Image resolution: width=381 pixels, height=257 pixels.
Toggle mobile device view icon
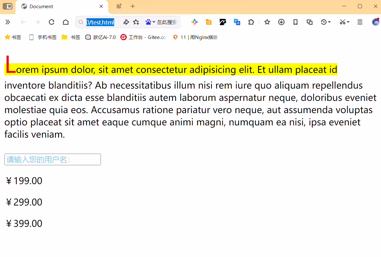[295, 22]
